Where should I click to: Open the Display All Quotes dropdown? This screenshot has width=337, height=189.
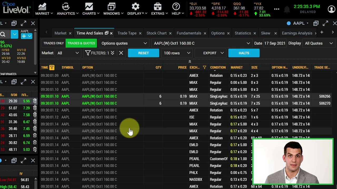click(x=319, y=43)
